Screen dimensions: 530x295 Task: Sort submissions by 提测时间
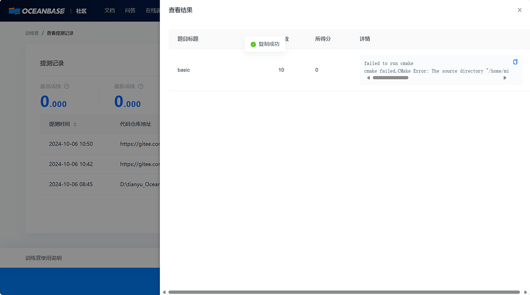[75, 124]
